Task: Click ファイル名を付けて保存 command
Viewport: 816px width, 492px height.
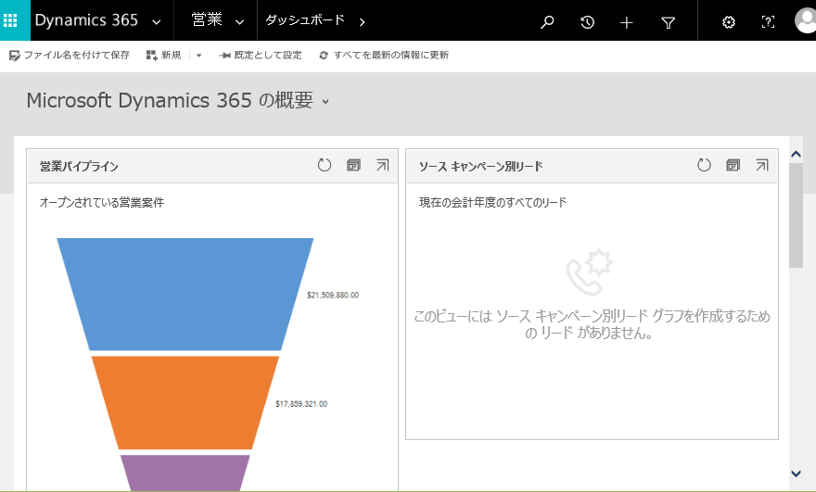Action: pos(70,55)
